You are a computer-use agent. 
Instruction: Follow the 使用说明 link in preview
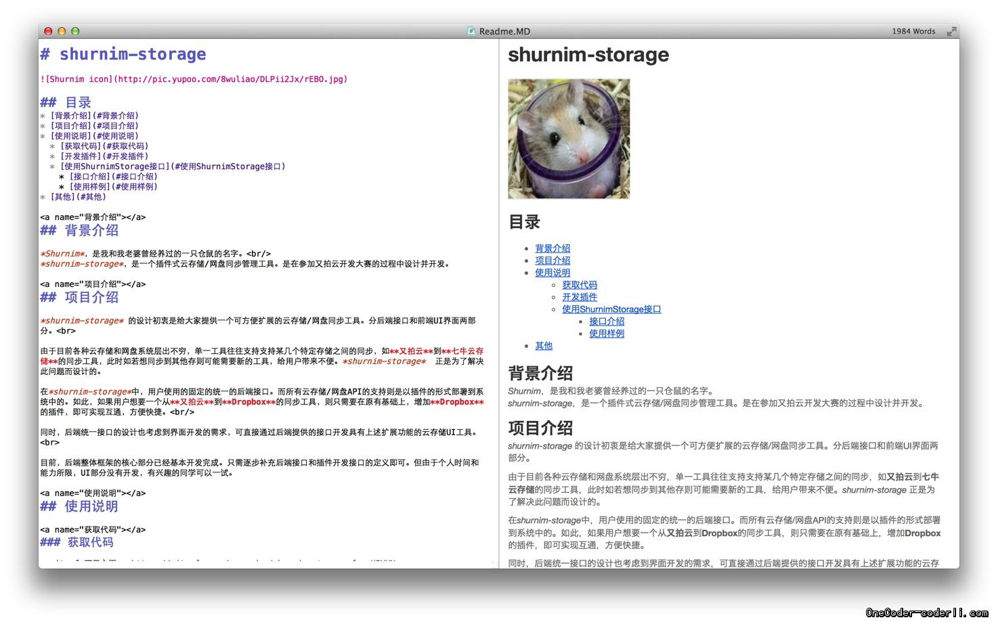click(552, 273)
